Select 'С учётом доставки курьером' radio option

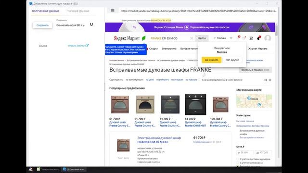[237, 159]
